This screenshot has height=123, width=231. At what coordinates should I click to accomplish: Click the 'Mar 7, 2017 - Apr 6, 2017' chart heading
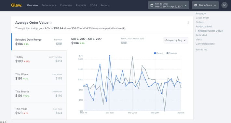coord(86,39)
